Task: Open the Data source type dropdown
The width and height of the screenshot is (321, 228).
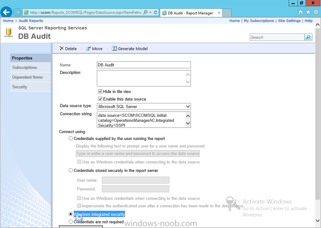Action: 144,106
